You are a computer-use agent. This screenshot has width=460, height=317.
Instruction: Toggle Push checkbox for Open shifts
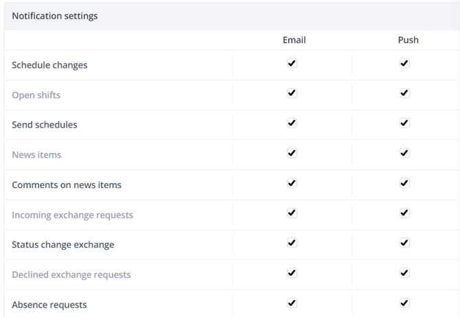(x=404, y=93)
